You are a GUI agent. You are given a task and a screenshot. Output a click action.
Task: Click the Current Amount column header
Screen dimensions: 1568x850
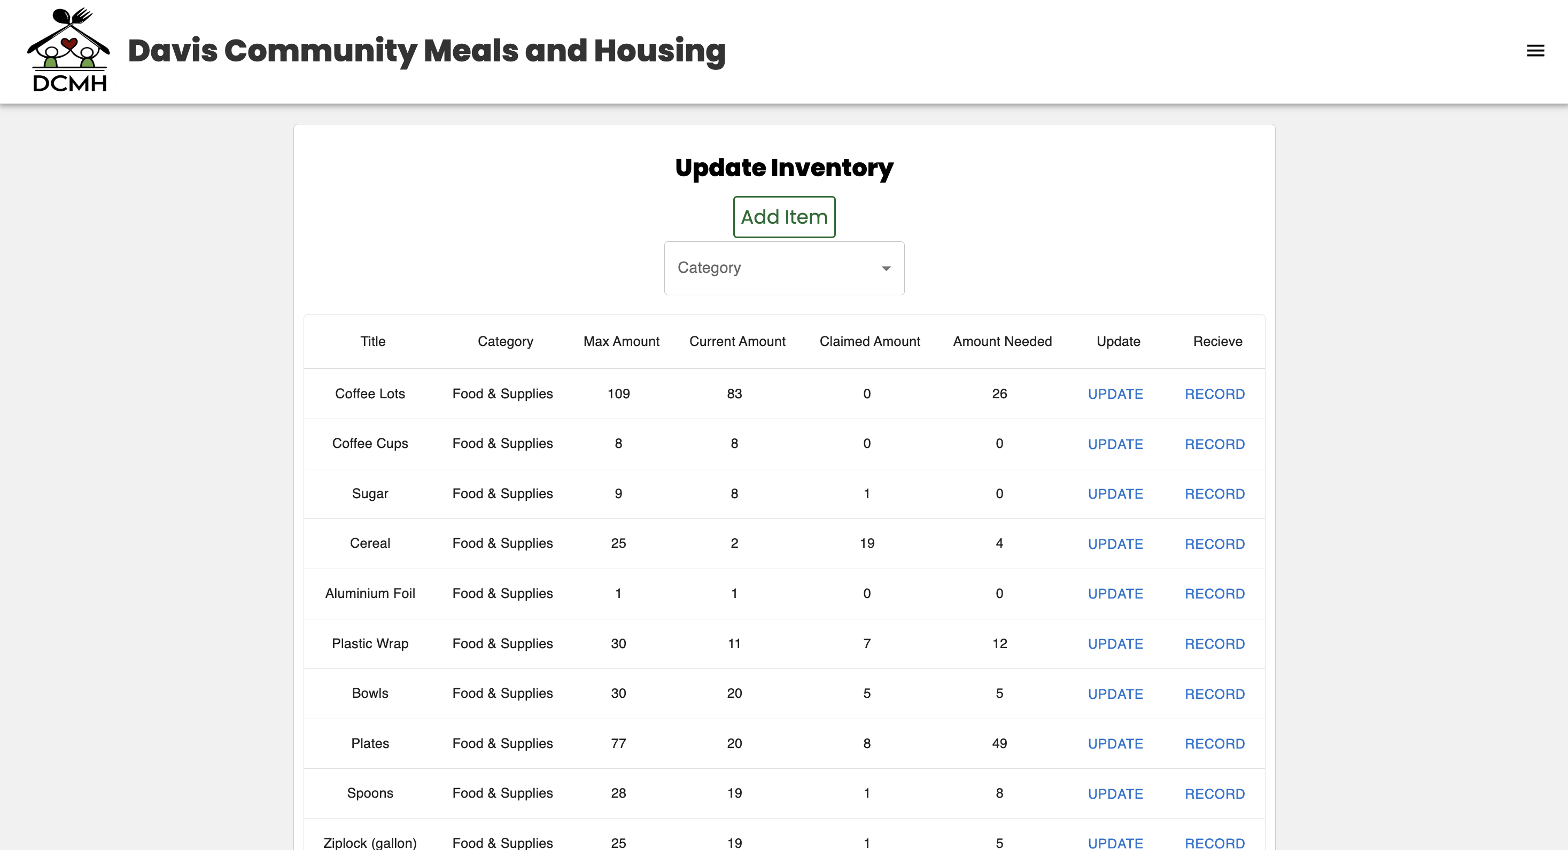click(736, 341)
